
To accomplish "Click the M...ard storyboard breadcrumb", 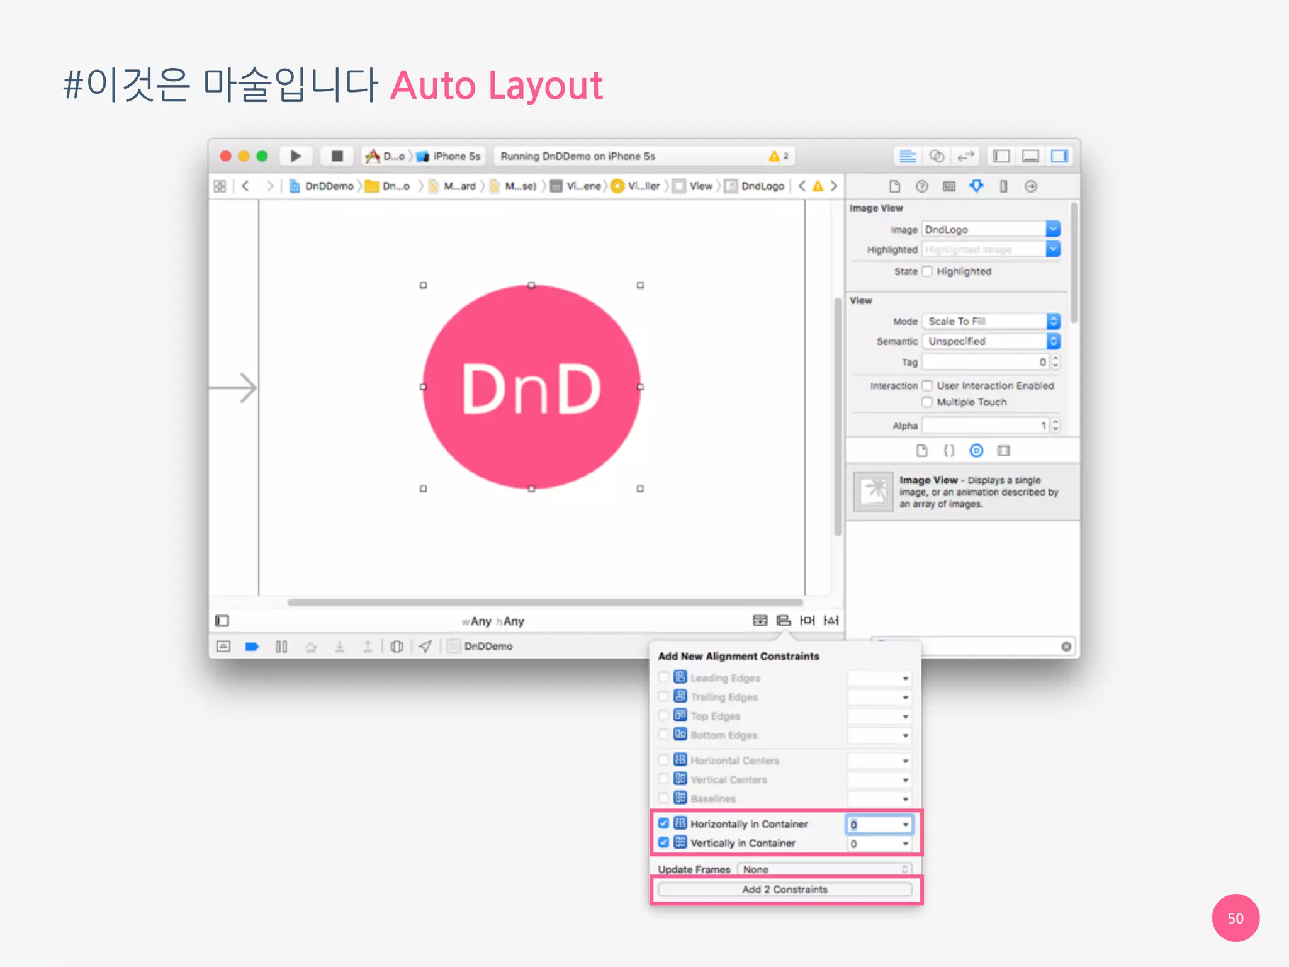I will click(453, 186).
